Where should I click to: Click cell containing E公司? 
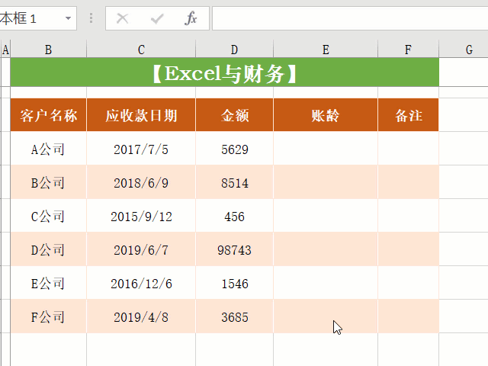point(48,283)
